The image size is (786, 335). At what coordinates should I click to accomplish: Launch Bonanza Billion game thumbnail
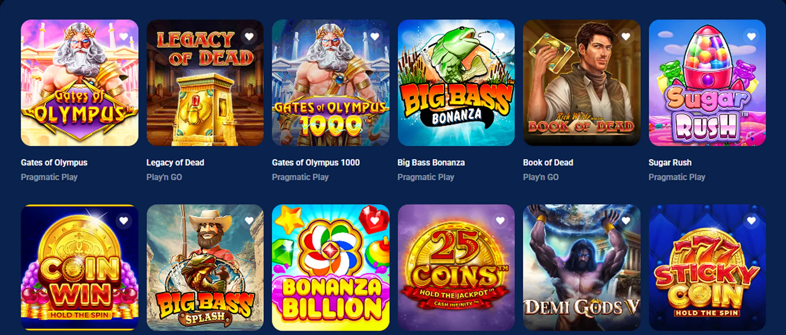(331, 268)
